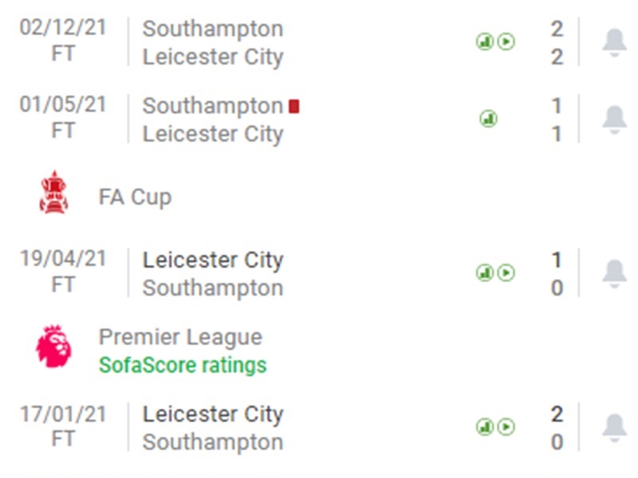
Task: Open statistics for the 01/05/21 match
Action: [487, 118]
